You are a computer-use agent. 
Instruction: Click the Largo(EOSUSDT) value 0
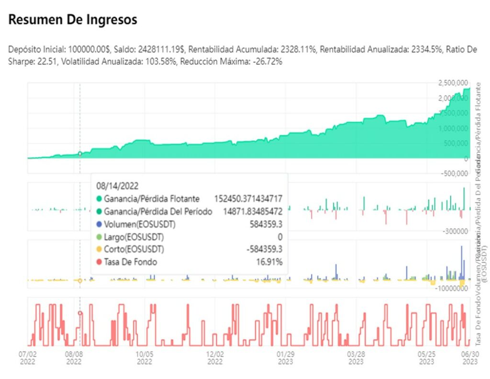(280, 237)
